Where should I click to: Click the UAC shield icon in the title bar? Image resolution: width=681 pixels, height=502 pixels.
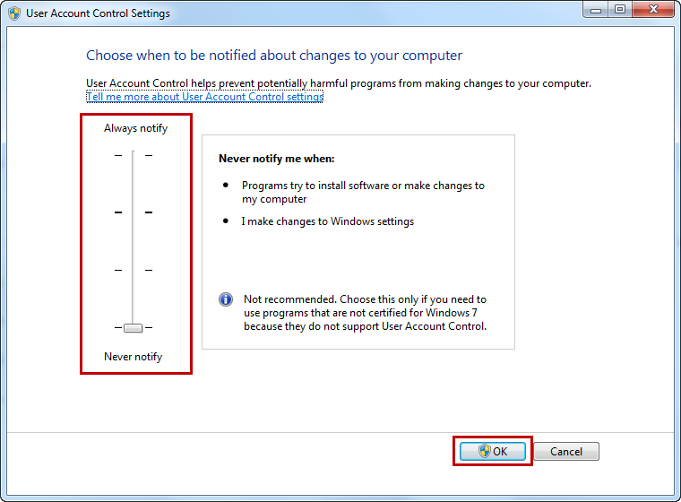[x=14, y=13]
